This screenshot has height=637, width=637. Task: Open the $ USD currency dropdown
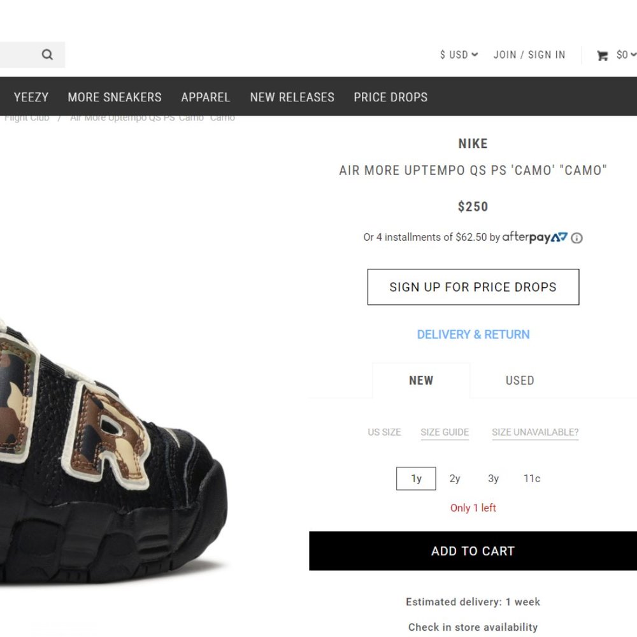(457, 55)
